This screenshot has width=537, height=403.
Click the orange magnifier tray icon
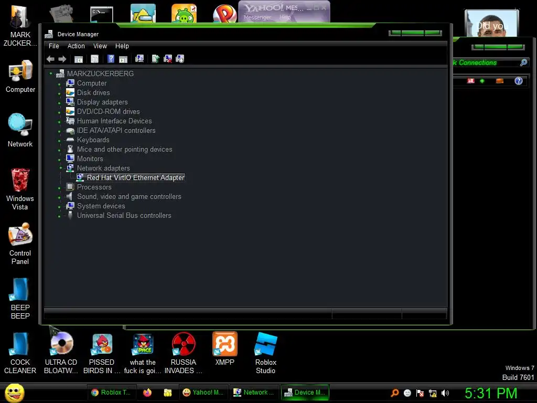click(x=395, y=393)
